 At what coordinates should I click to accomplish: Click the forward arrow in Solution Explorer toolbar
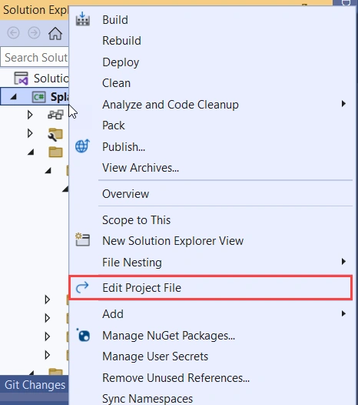tap(34, 33)
